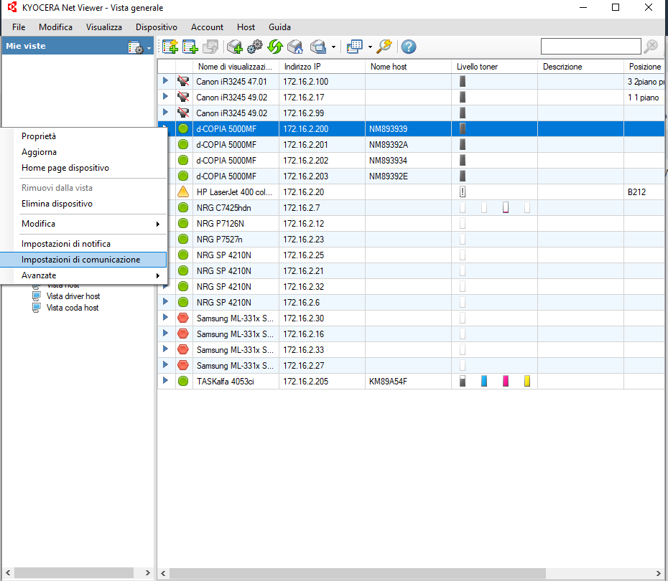Click cyan toner level of TASKalfa 4053ci
Image resolution: width=668 pixels, height=581 pixels.
[x=484, y=381]
